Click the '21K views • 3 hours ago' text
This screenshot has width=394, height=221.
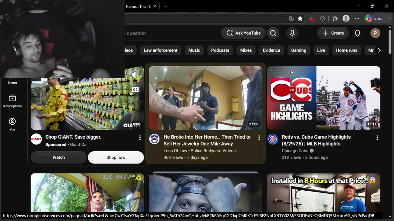click(x=305, y=157)
